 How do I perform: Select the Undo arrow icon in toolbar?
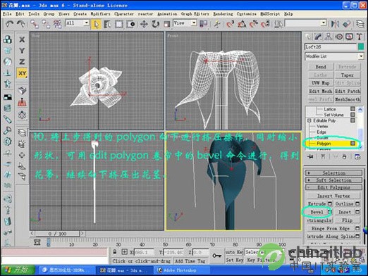[x=9, y=24]
